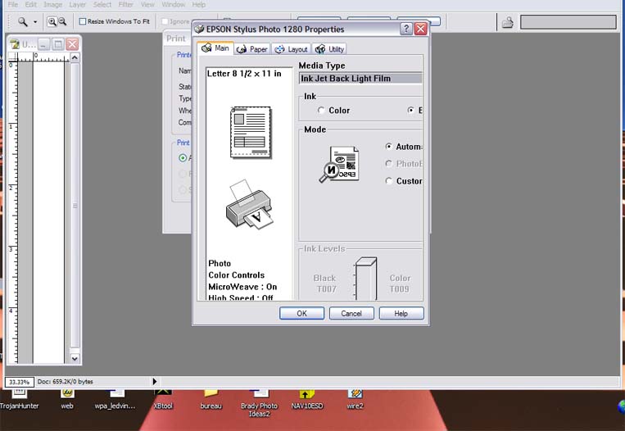
Task: Click OK in EPSON Properties dialog
Action: pyautogui.click(x=301, y=313)
